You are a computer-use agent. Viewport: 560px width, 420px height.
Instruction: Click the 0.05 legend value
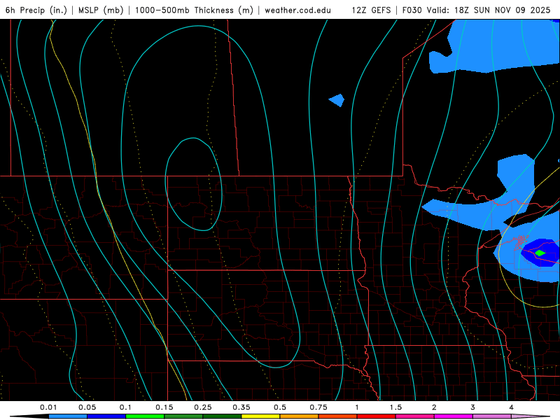87,407
